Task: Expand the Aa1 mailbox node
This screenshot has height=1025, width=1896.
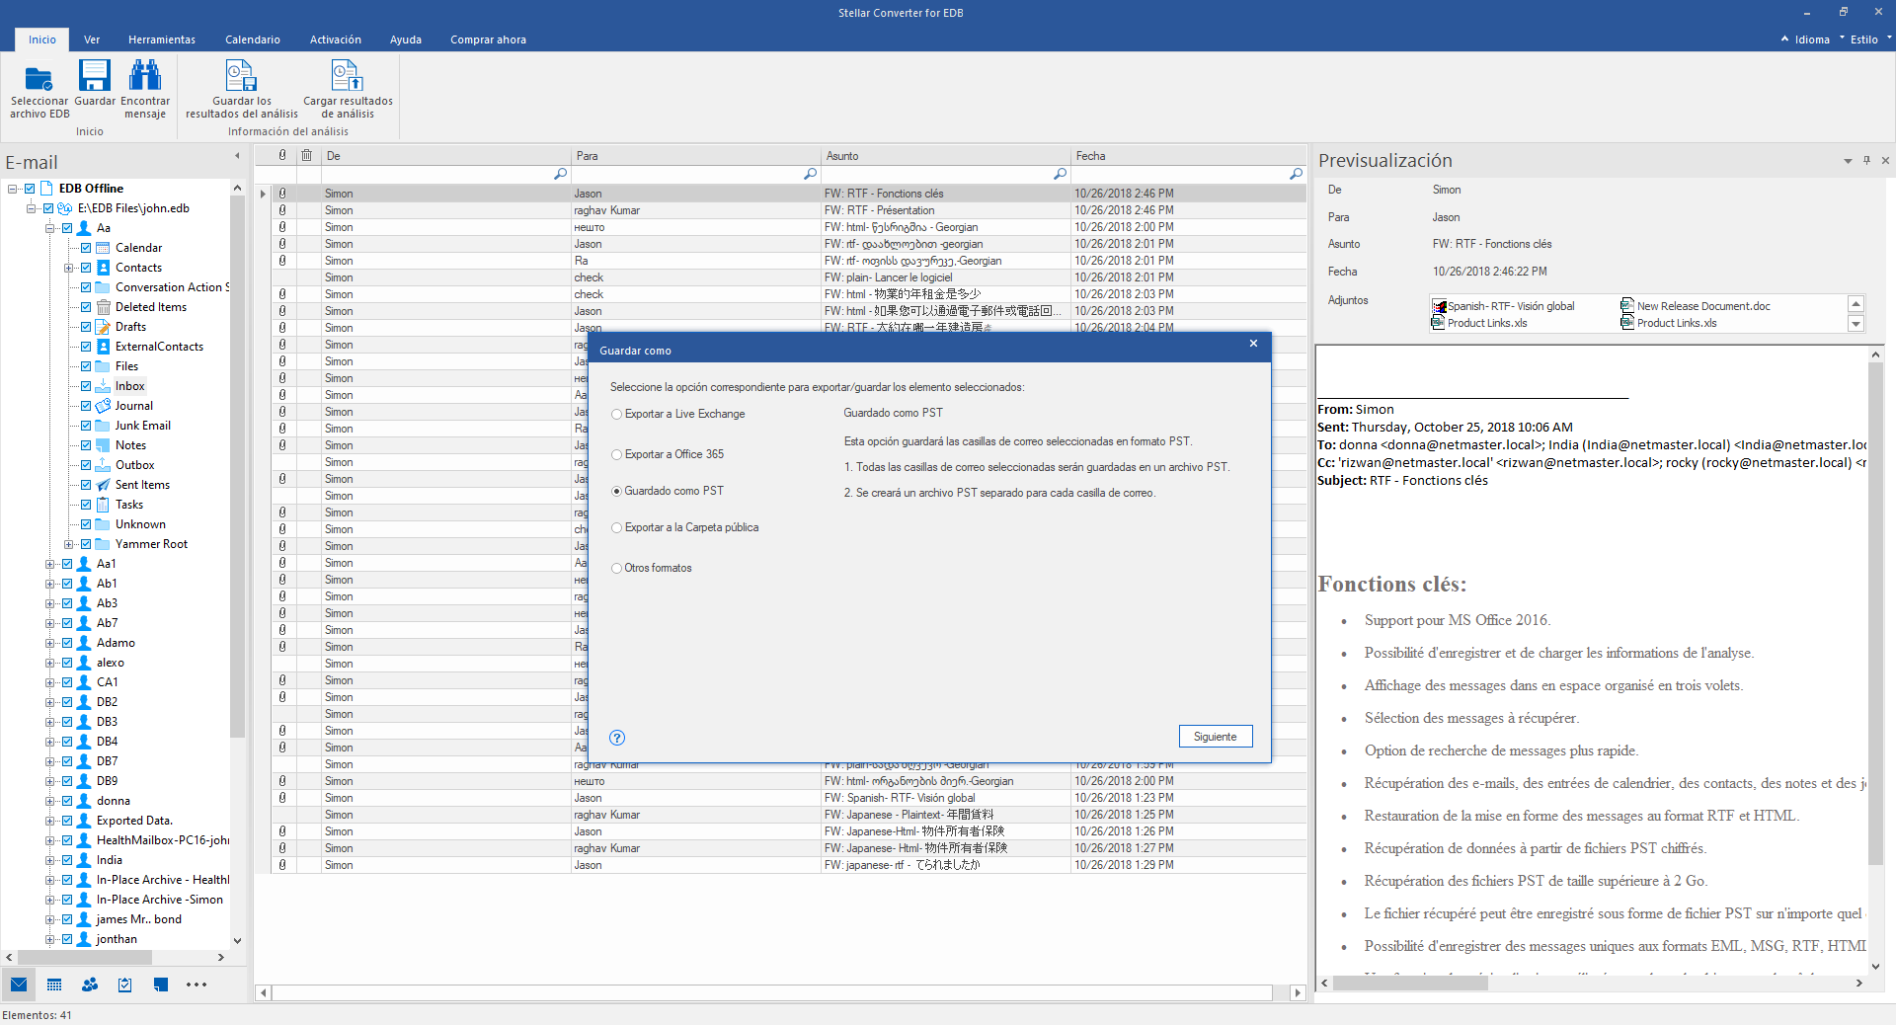Action: click(x=49, y=564)
